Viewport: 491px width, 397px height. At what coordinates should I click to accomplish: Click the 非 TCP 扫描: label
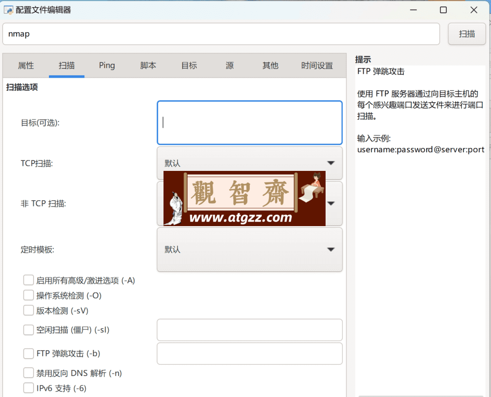(43, 204)
